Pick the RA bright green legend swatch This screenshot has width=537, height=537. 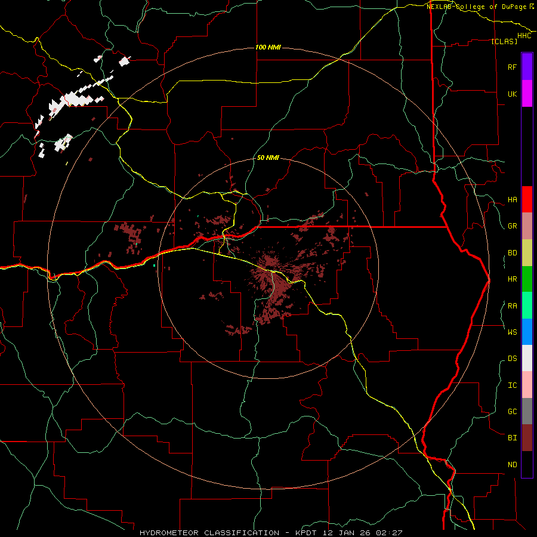point(527,305)
